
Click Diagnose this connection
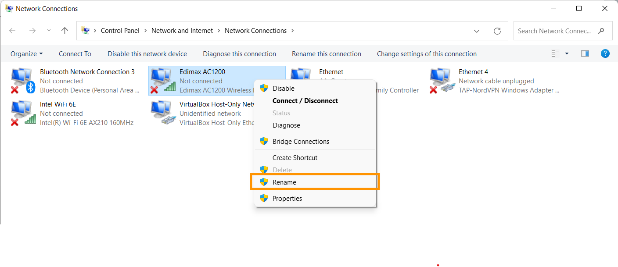240,54
